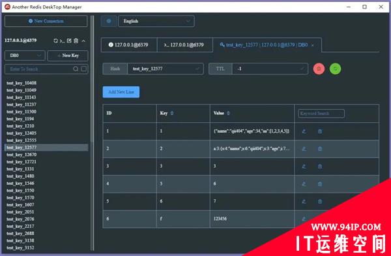This screenshot has width=391, height=256.
Task: Edit hash row with value 7
Action: coord(304,202)
